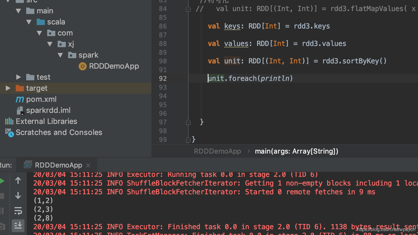Select pom.xml in project tree
Image resolution: width=418 pixels, height=235 pixels.
tap(41, 99)
